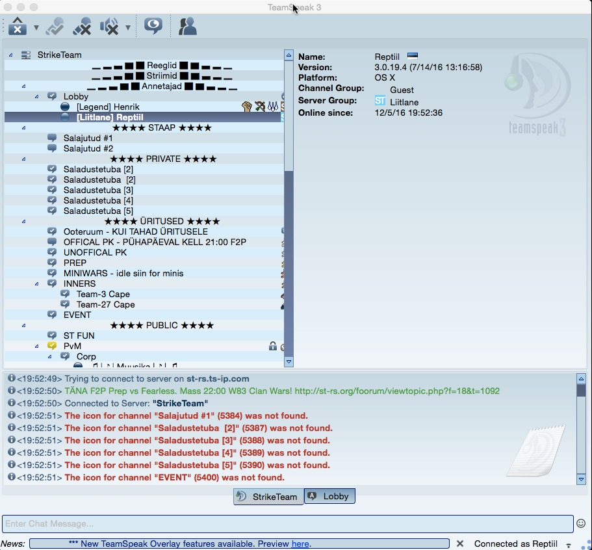Click the Salajutud #1 channel icon
Viewport: 592px width, 550px height.
click(x=52, y=138)
